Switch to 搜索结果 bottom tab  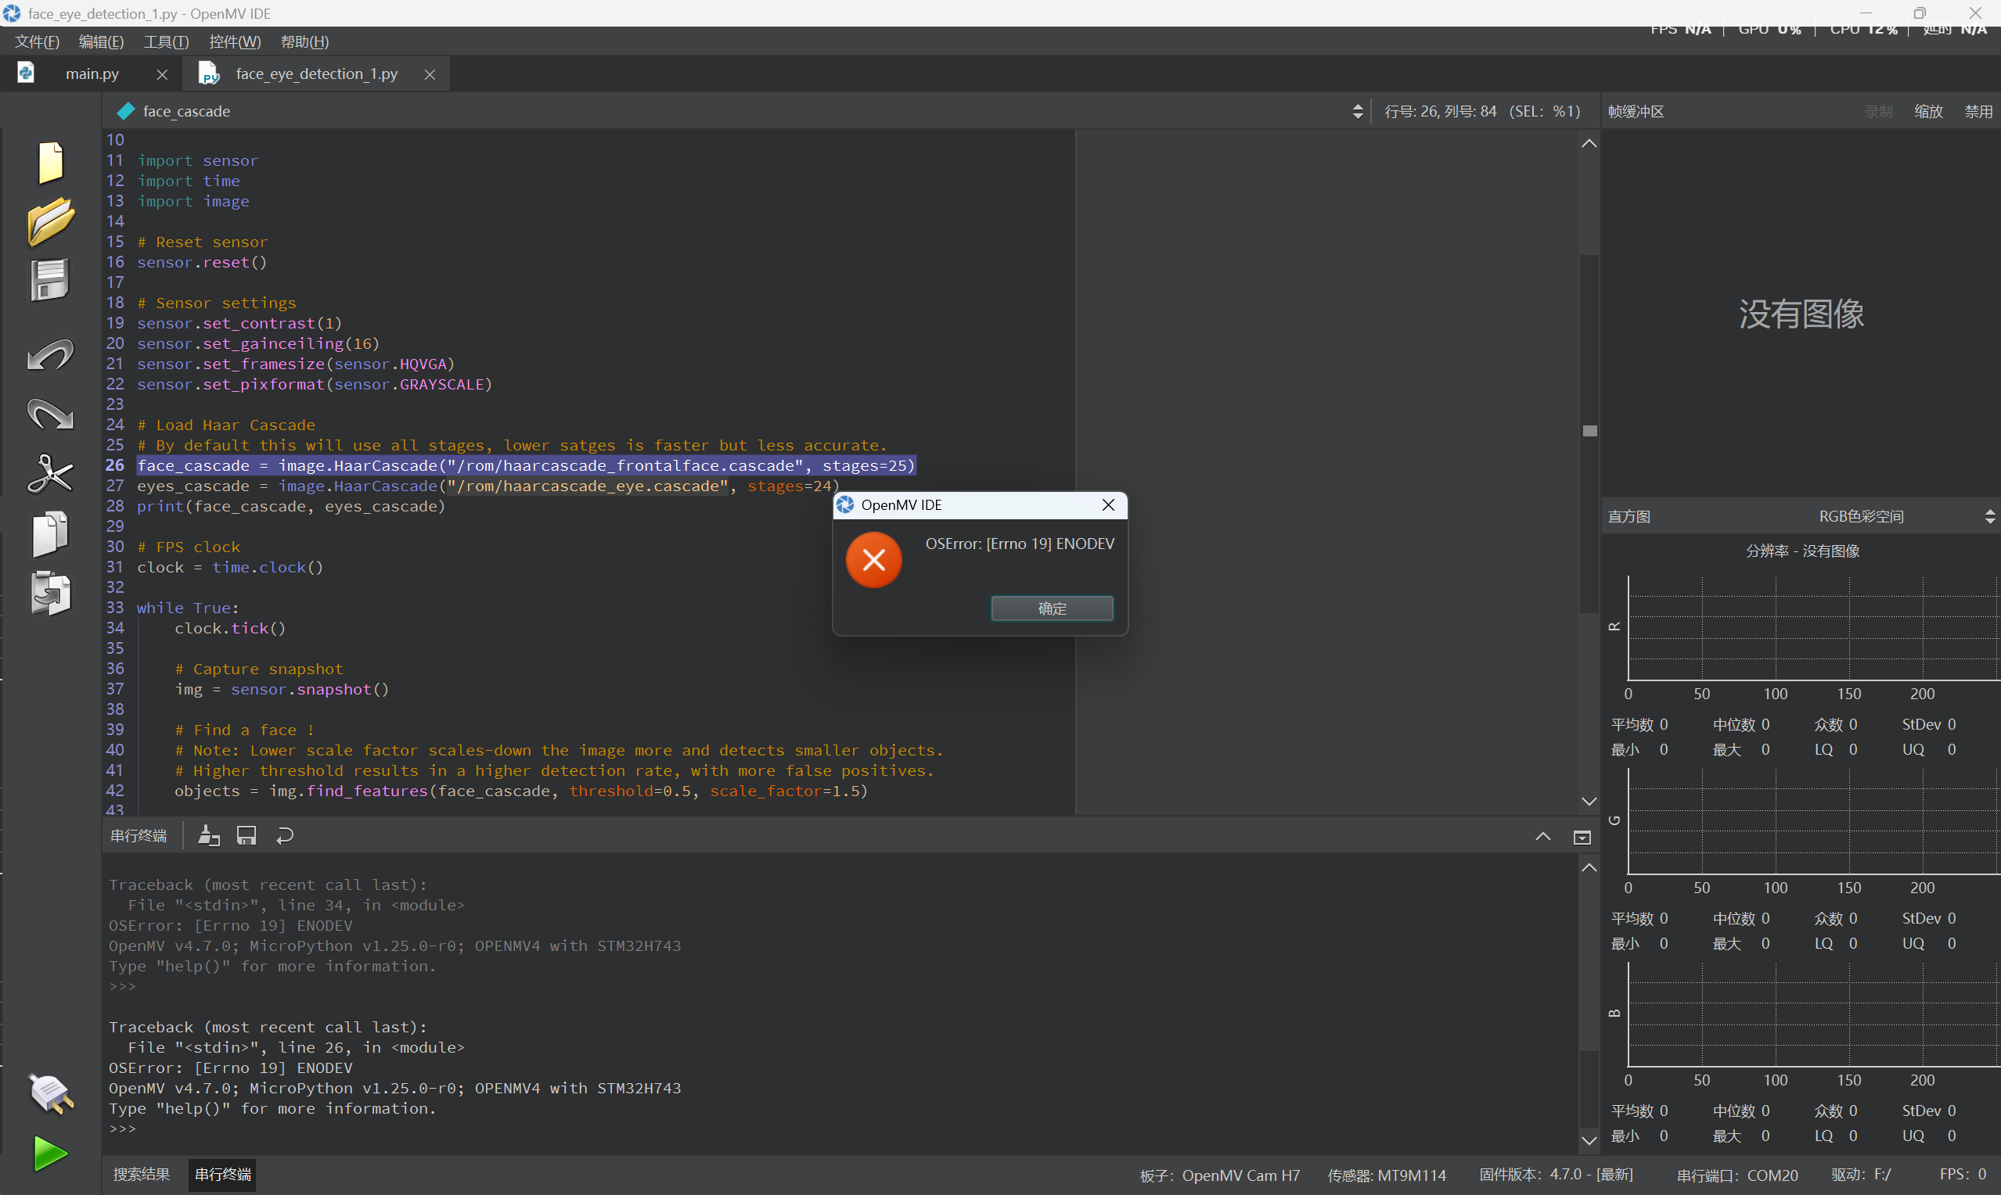pyautogui.click(x=141, y=1174)
